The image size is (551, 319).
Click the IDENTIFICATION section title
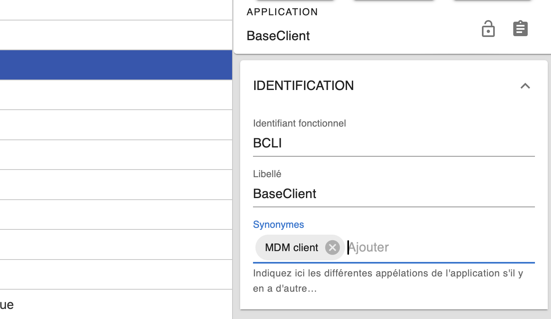pyautogui.click(x=303, y=86)
